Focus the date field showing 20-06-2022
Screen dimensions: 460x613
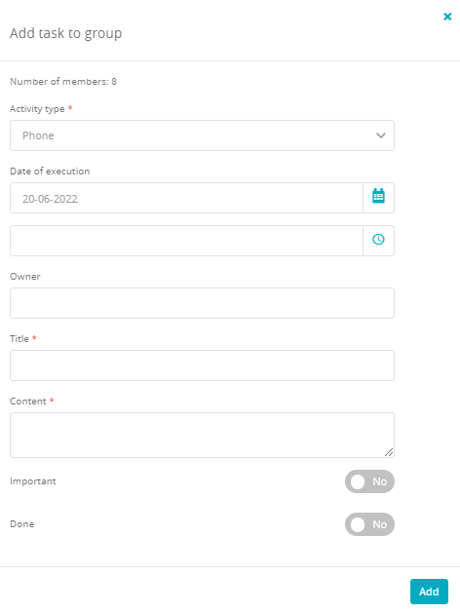pos(186,198)
